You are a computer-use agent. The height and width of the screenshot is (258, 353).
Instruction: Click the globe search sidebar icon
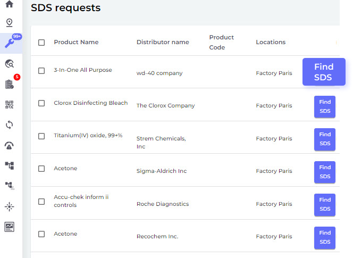(9, 64)
